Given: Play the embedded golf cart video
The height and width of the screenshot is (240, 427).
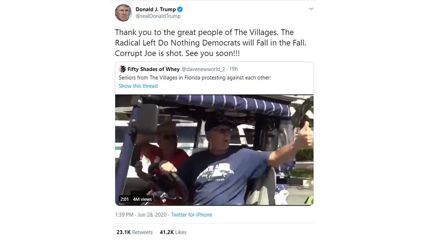Looking at the screenshot, I should (214, 150).
